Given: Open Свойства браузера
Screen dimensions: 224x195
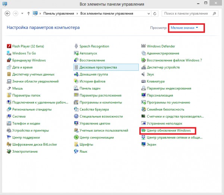Looking at the screenshot, I should click(x=91, y=109).
